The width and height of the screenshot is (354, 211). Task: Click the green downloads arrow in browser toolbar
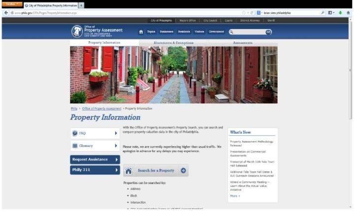point(340,13)
